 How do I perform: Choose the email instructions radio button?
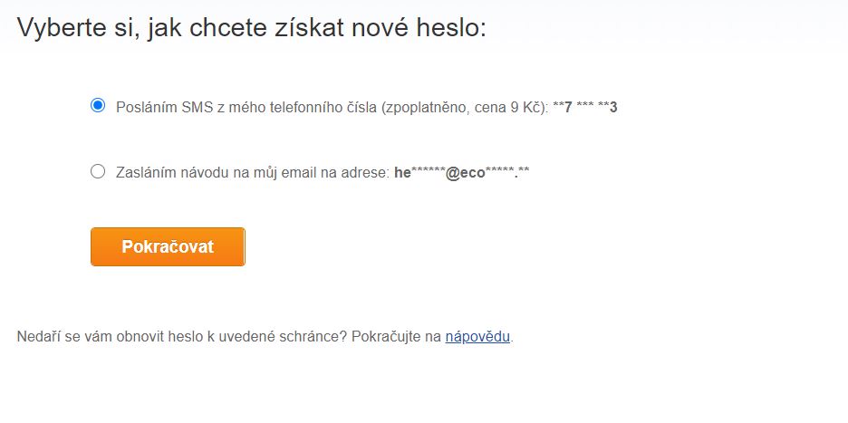(98, 172)
